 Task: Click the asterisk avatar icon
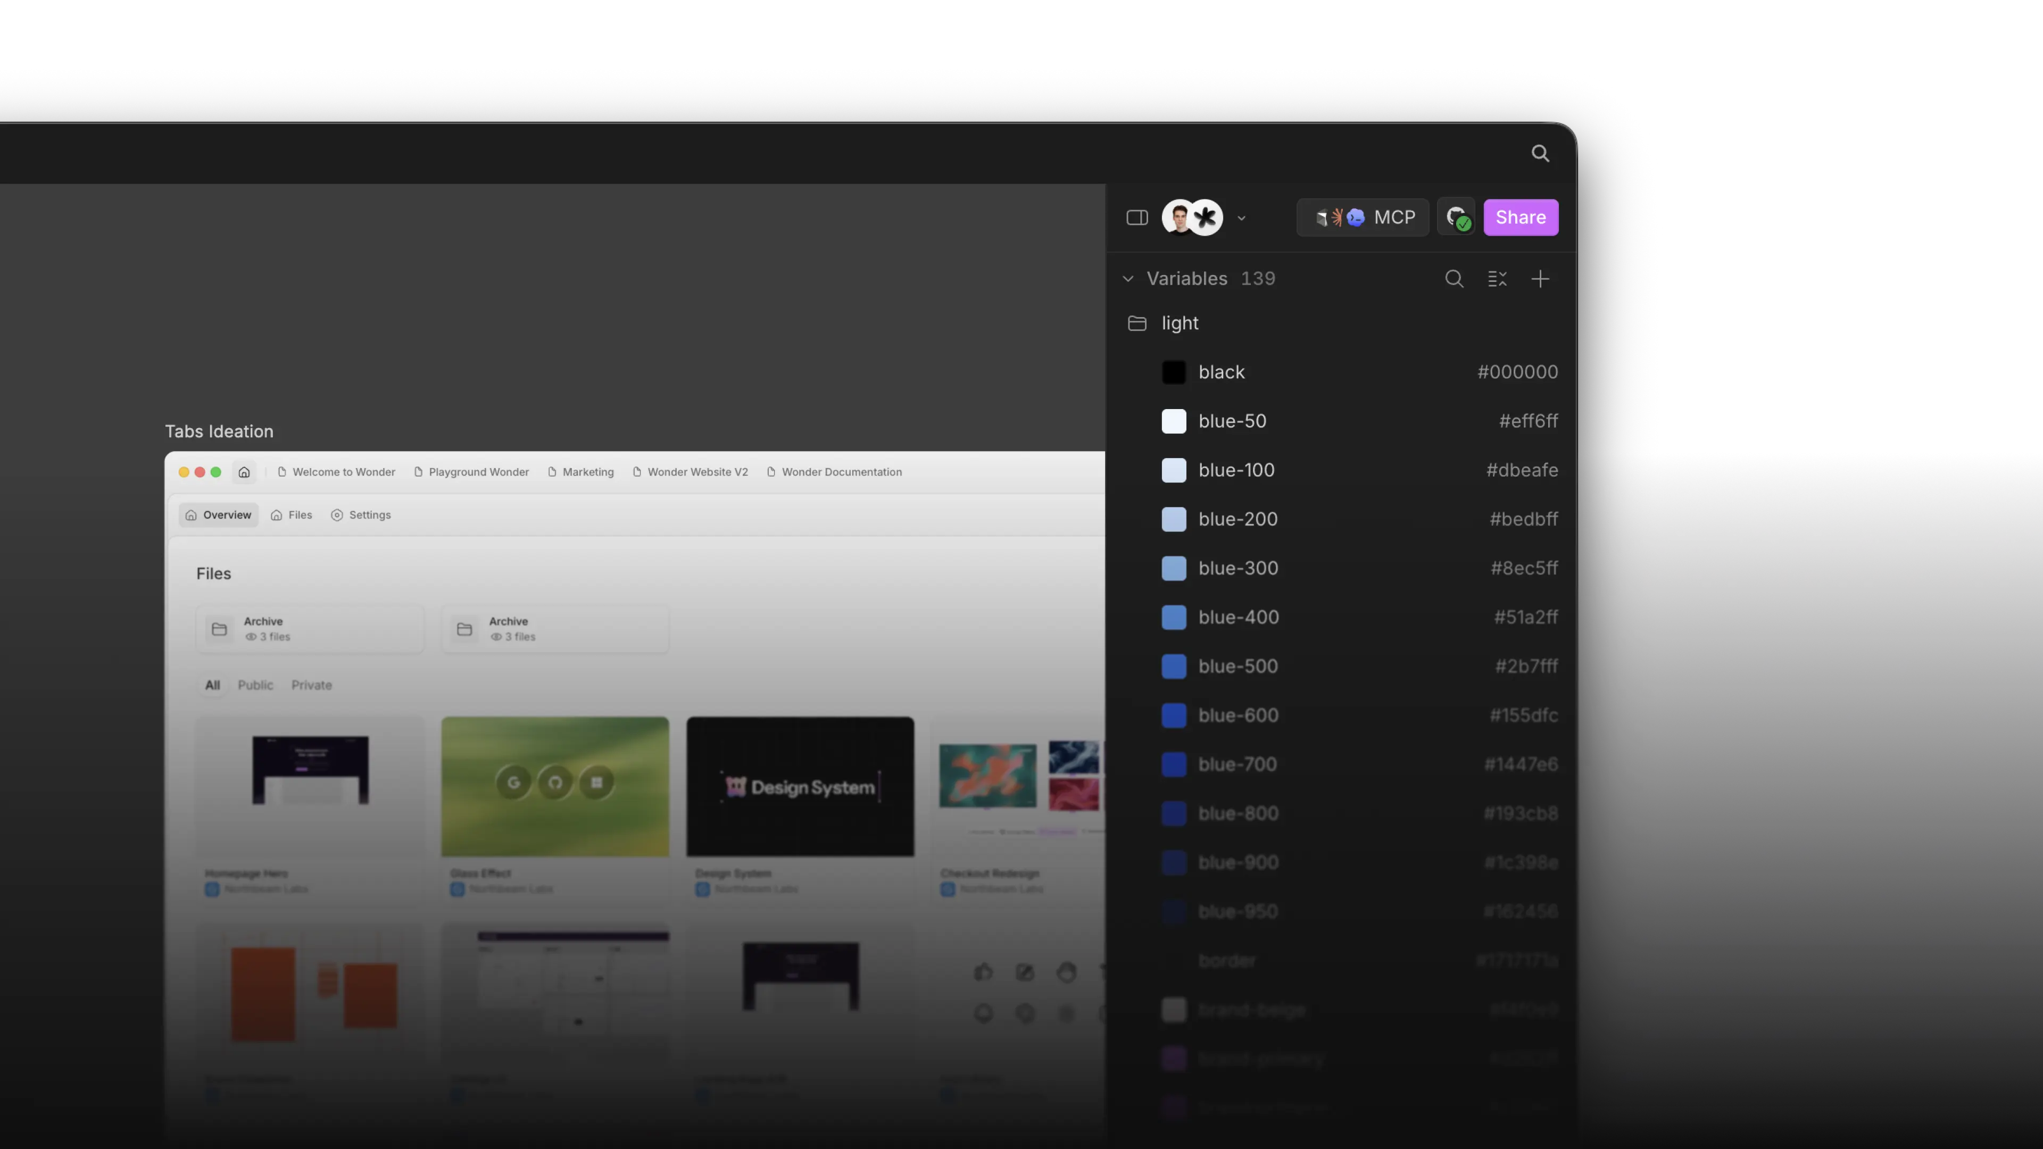(1206, 217)
